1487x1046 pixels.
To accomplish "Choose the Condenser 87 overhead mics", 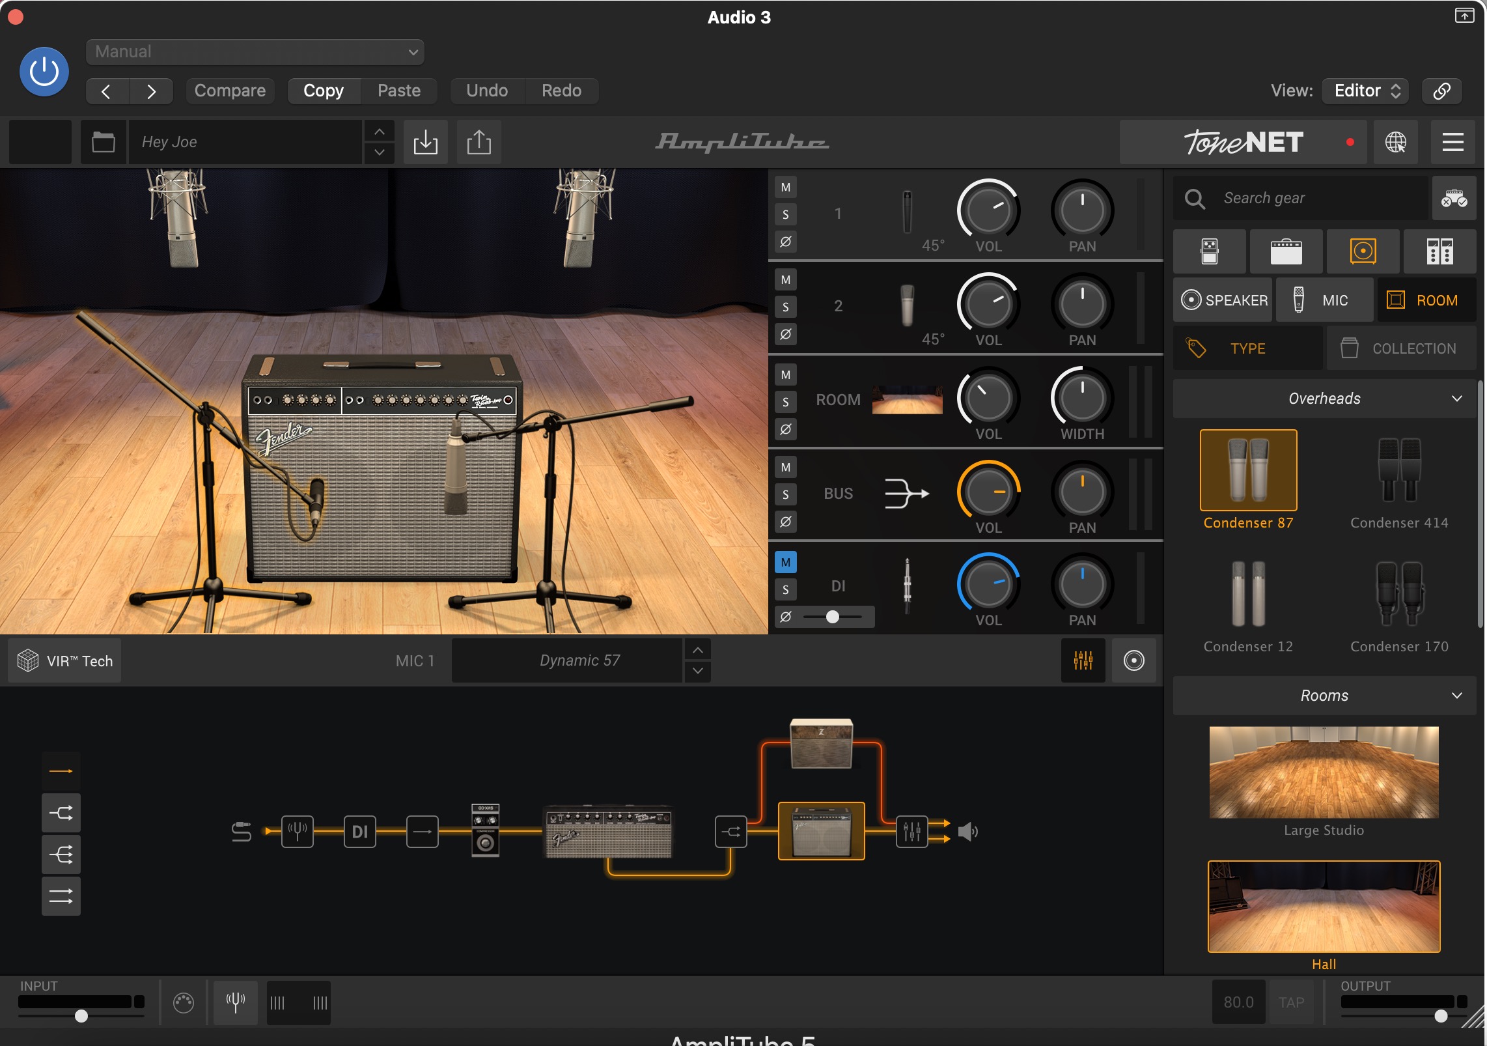I will click(1249, 470).
